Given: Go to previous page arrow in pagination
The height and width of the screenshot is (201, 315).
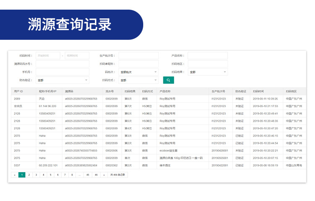Looking at the screenshot, I should pyautogui.click(x=15, y=175).
